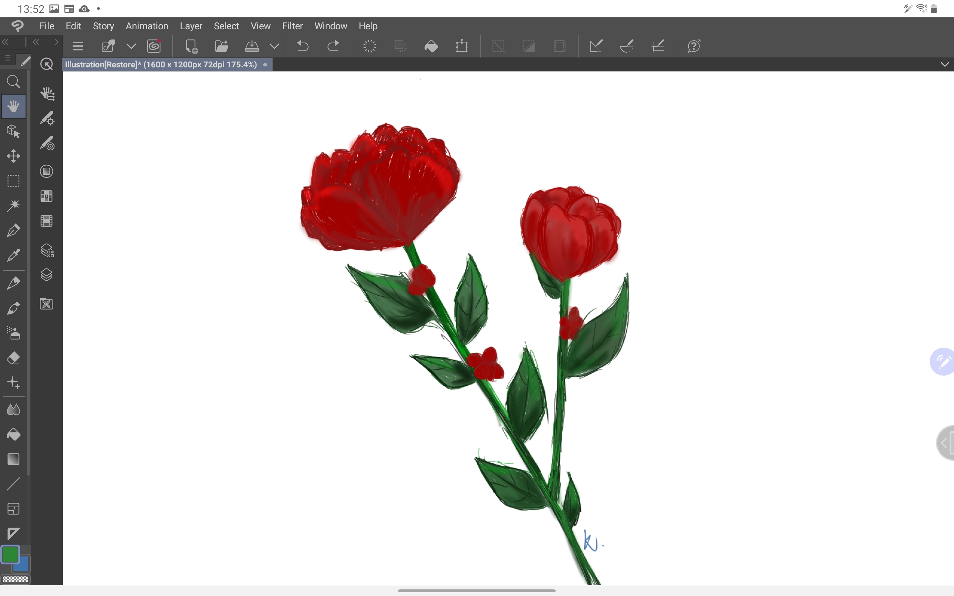Open the canvas tab list chevron

[x=944, y=64]
